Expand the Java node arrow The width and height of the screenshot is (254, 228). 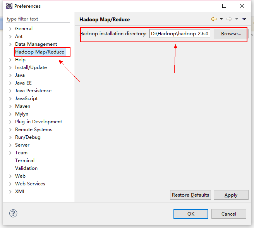click(10, 76)
